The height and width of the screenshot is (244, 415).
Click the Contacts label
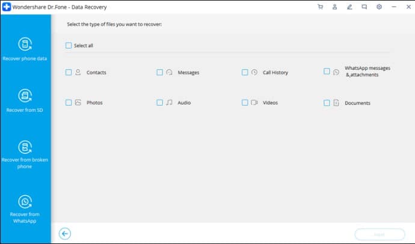point(96,73)
